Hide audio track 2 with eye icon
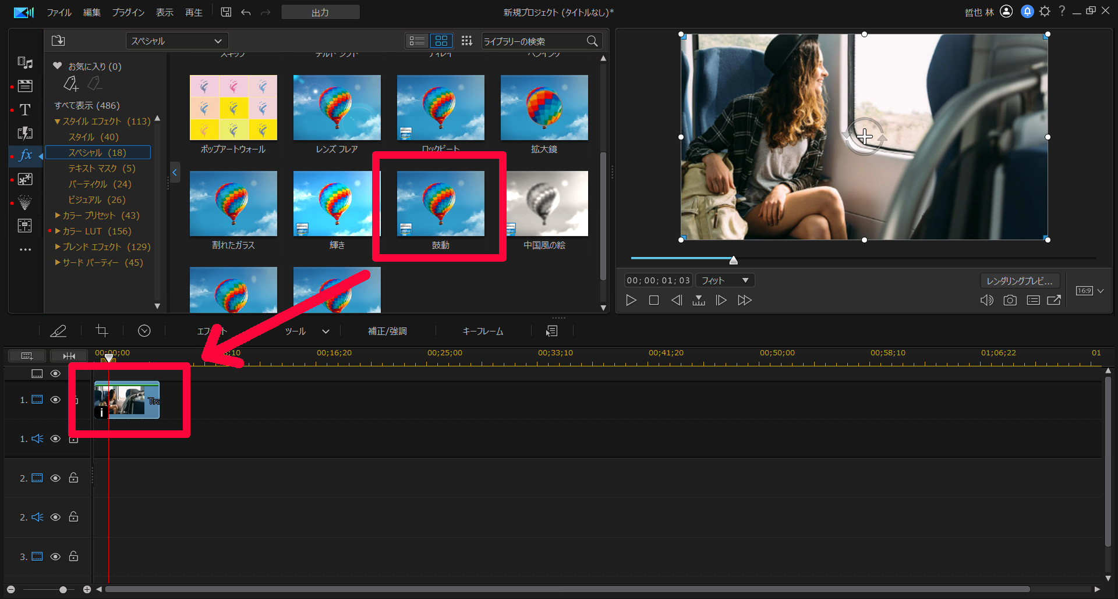This screenshot has width=1118, height=599. 55,517
